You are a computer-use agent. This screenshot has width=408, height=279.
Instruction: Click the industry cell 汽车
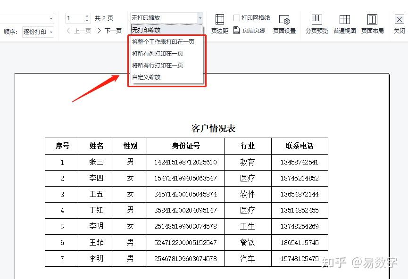click(x=247, y=259)
